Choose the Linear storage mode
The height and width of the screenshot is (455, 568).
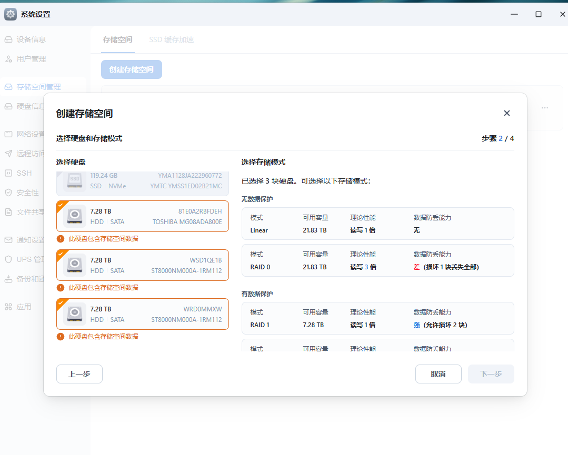click(377, 224)
